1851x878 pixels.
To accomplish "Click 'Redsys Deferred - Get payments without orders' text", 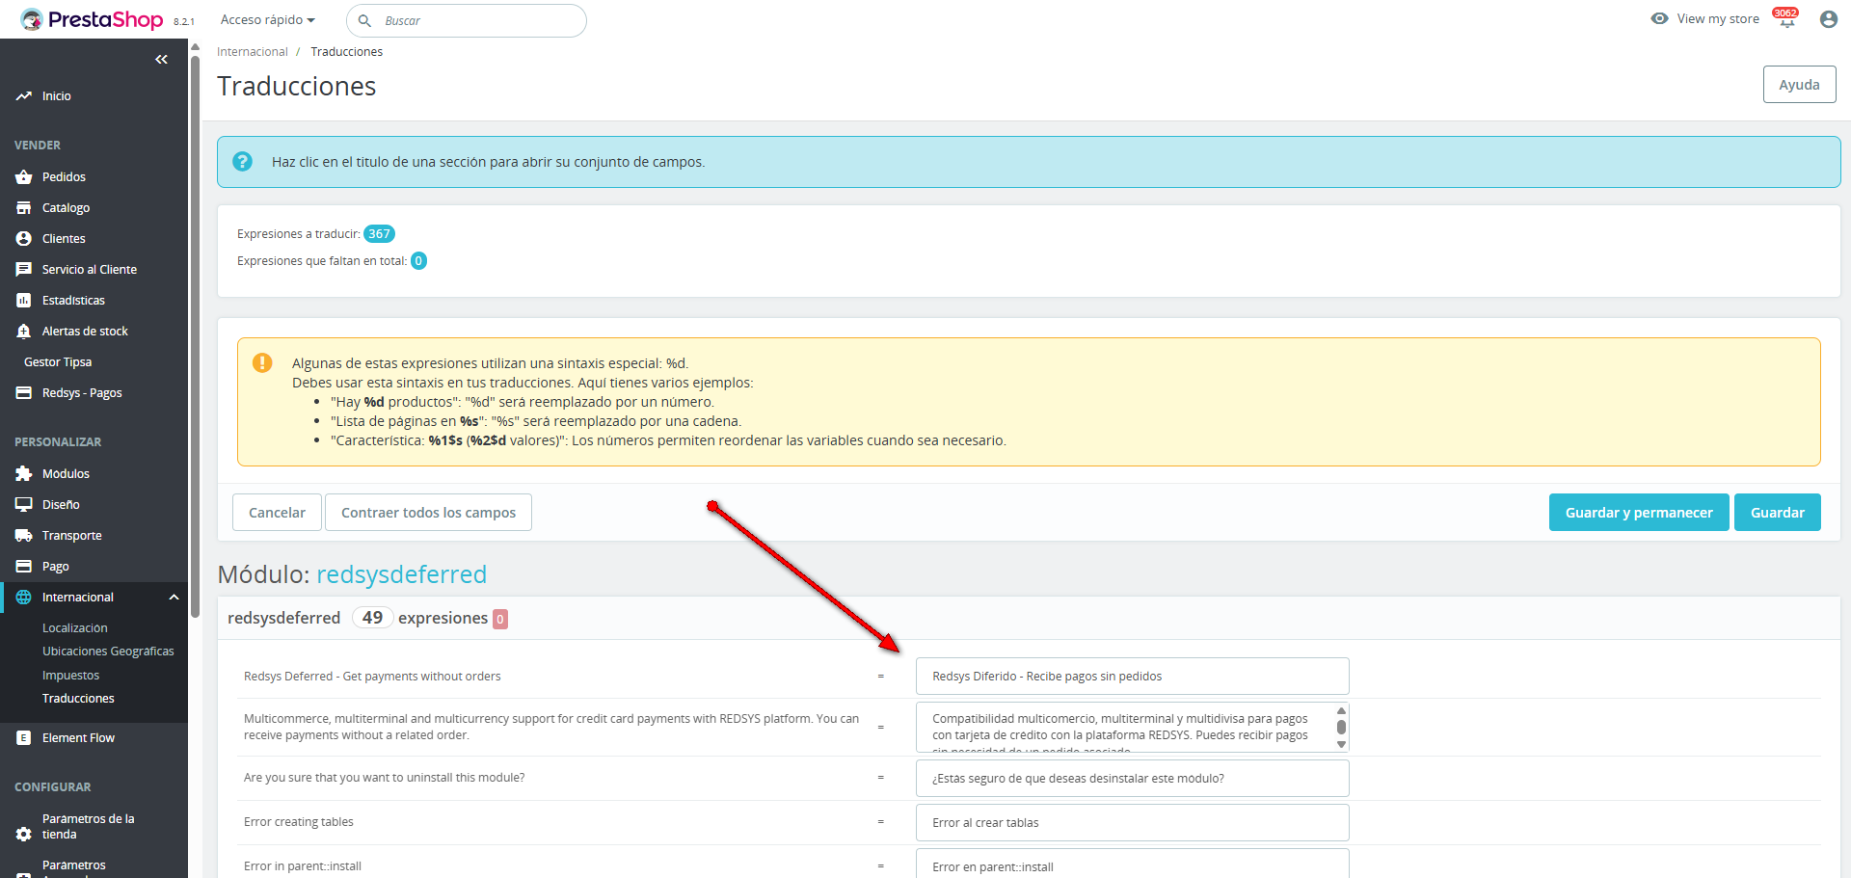I will 372,677.
